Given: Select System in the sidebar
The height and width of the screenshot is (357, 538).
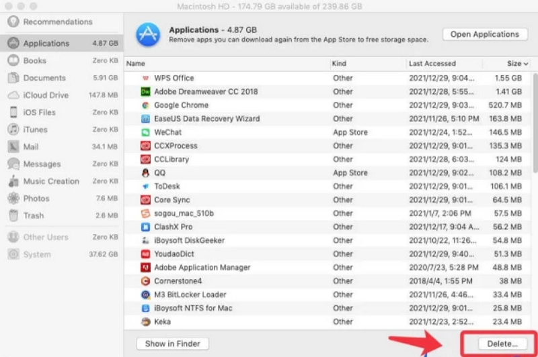Looking at the screenshot, I should (62, 254).
